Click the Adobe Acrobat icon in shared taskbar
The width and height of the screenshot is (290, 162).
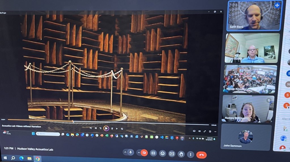click(x=177, y=138)
